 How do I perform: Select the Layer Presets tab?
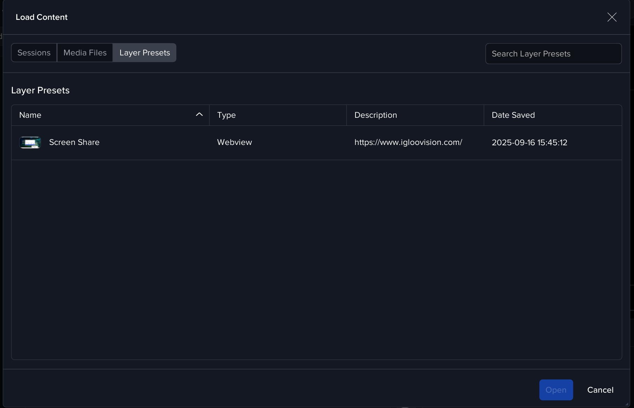(145, 53)
